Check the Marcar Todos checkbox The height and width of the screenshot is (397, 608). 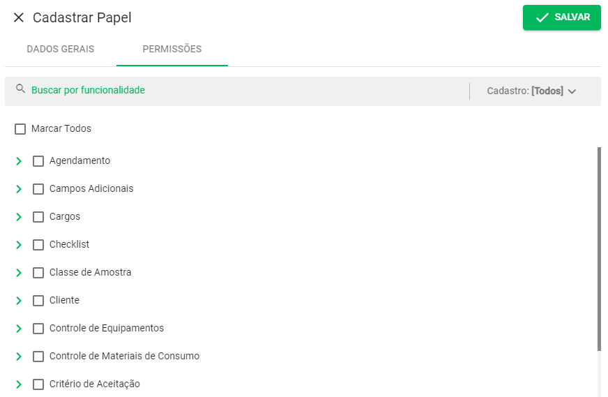click(x=20, y=129)
